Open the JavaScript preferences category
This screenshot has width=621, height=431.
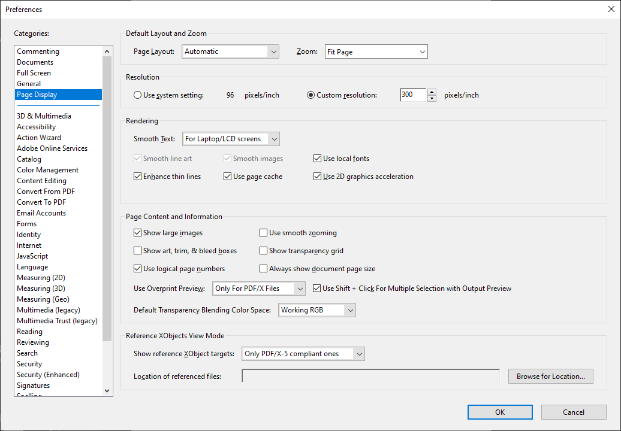[33, 256]
